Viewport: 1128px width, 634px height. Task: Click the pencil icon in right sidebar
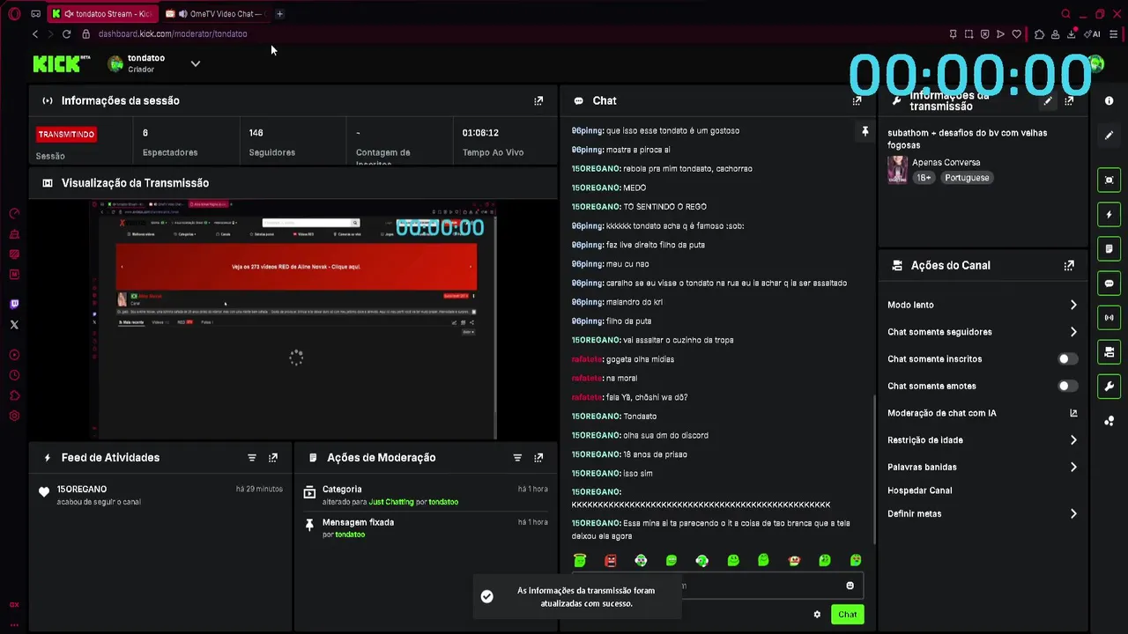1109,136
